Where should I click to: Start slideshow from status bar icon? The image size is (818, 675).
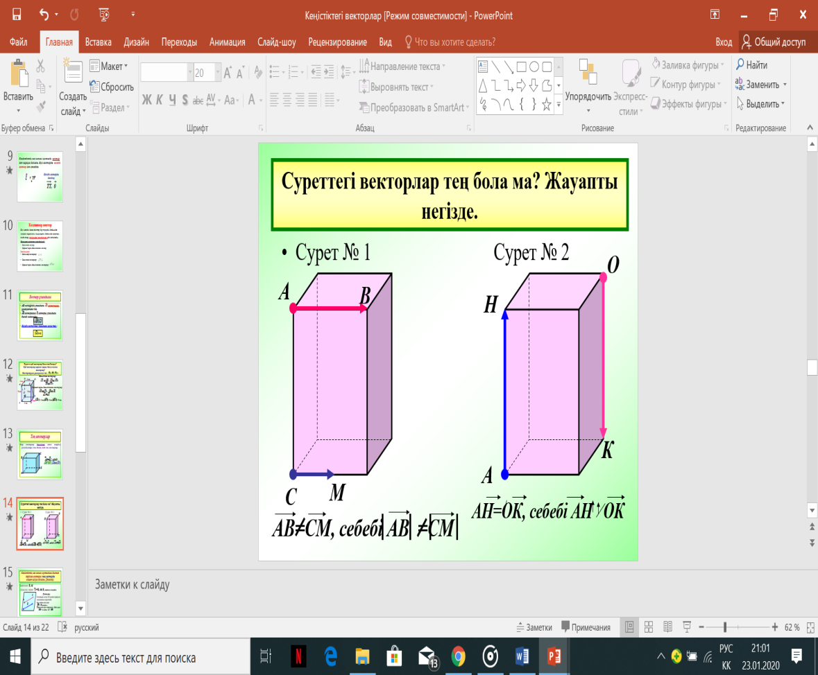coord(686,627)
